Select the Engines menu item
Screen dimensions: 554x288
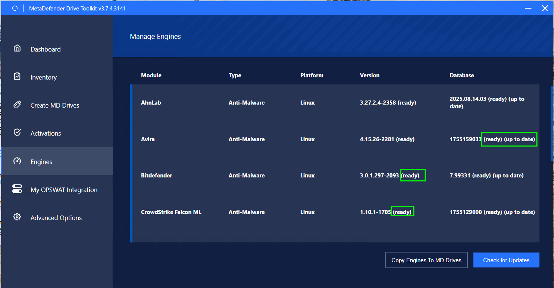pos(57,161)
